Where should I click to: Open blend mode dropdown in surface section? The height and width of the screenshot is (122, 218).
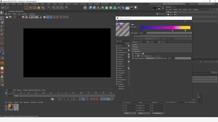153,58
